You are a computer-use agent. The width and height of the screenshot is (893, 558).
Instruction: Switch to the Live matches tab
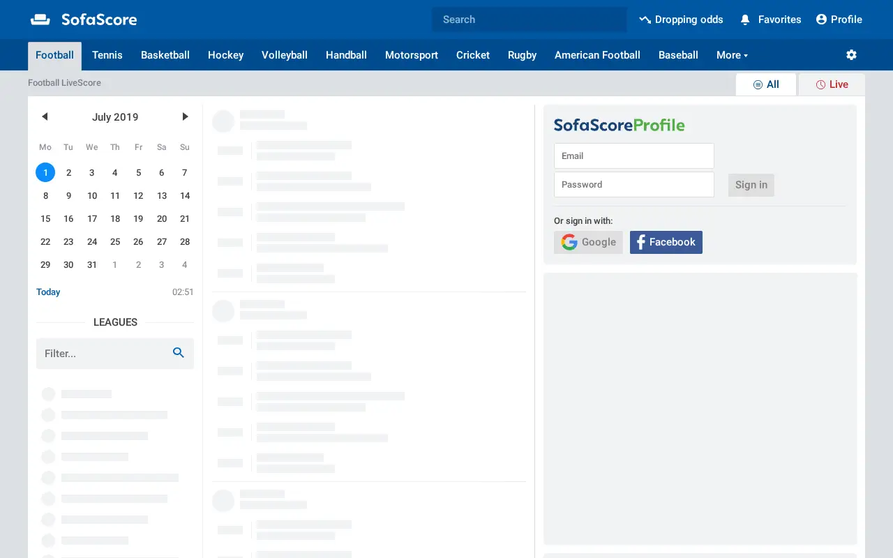pos(832,84)
